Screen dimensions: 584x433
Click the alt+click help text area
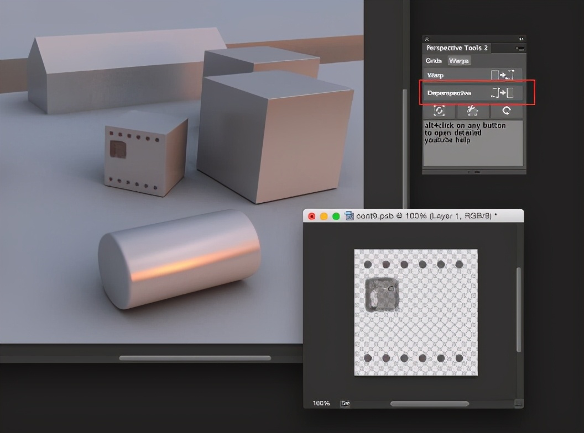point(473,143)
